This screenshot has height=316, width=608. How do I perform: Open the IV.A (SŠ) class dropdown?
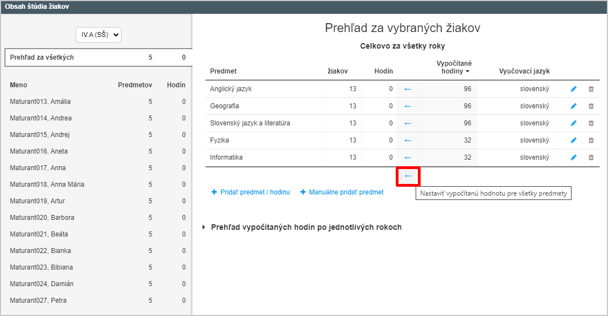pos(98,34)
